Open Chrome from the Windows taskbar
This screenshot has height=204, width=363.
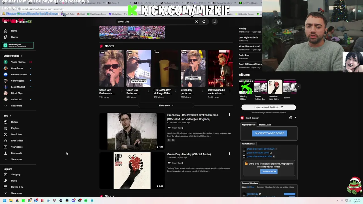click(x=30, y=201)
